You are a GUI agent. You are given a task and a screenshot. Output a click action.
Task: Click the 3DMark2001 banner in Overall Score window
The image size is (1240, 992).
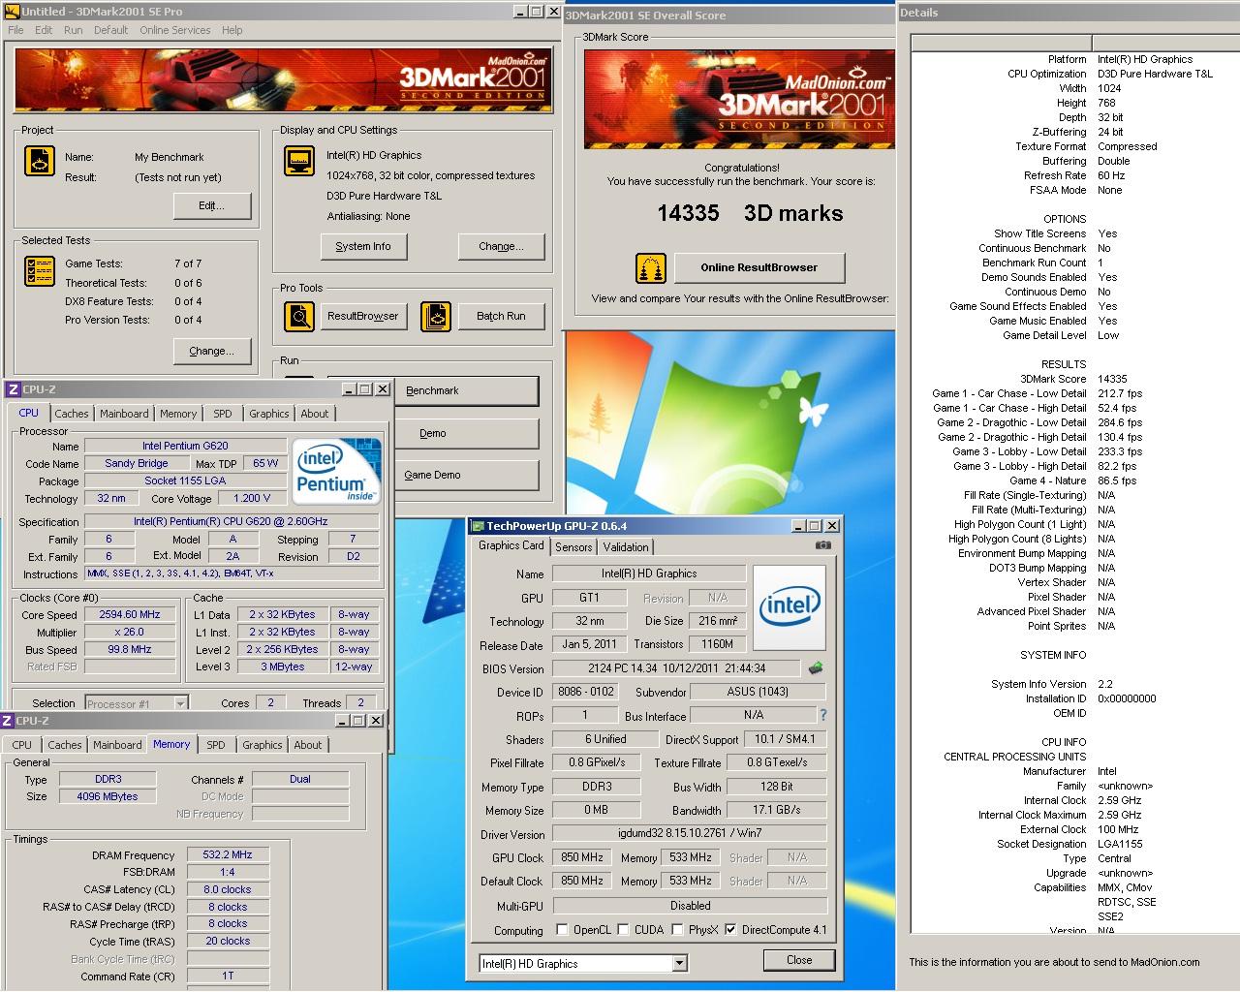tap(737, 99)
